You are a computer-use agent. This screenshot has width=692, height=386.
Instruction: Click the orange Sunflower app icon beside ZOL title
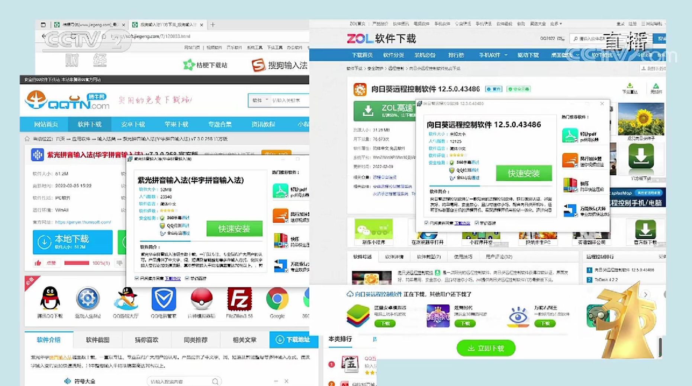[x=360, y=89]
